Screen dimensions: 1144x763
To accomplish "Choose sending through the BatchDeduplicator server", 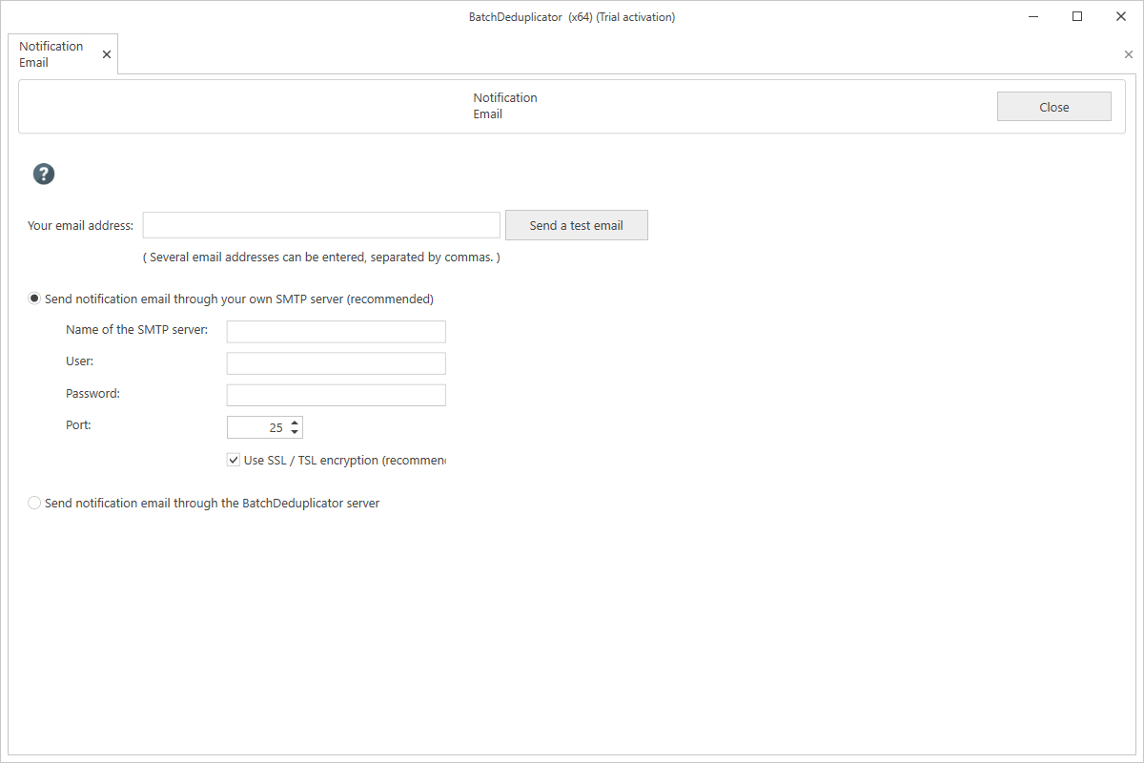I will coord(34,503).
